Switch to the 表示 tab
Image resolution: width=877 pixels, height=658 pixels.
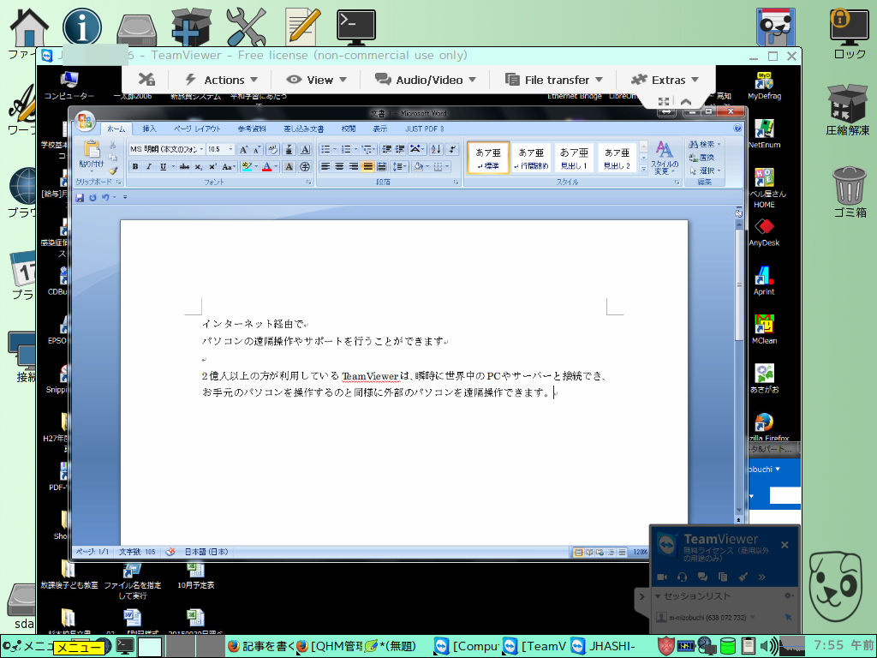click(379, 129)
